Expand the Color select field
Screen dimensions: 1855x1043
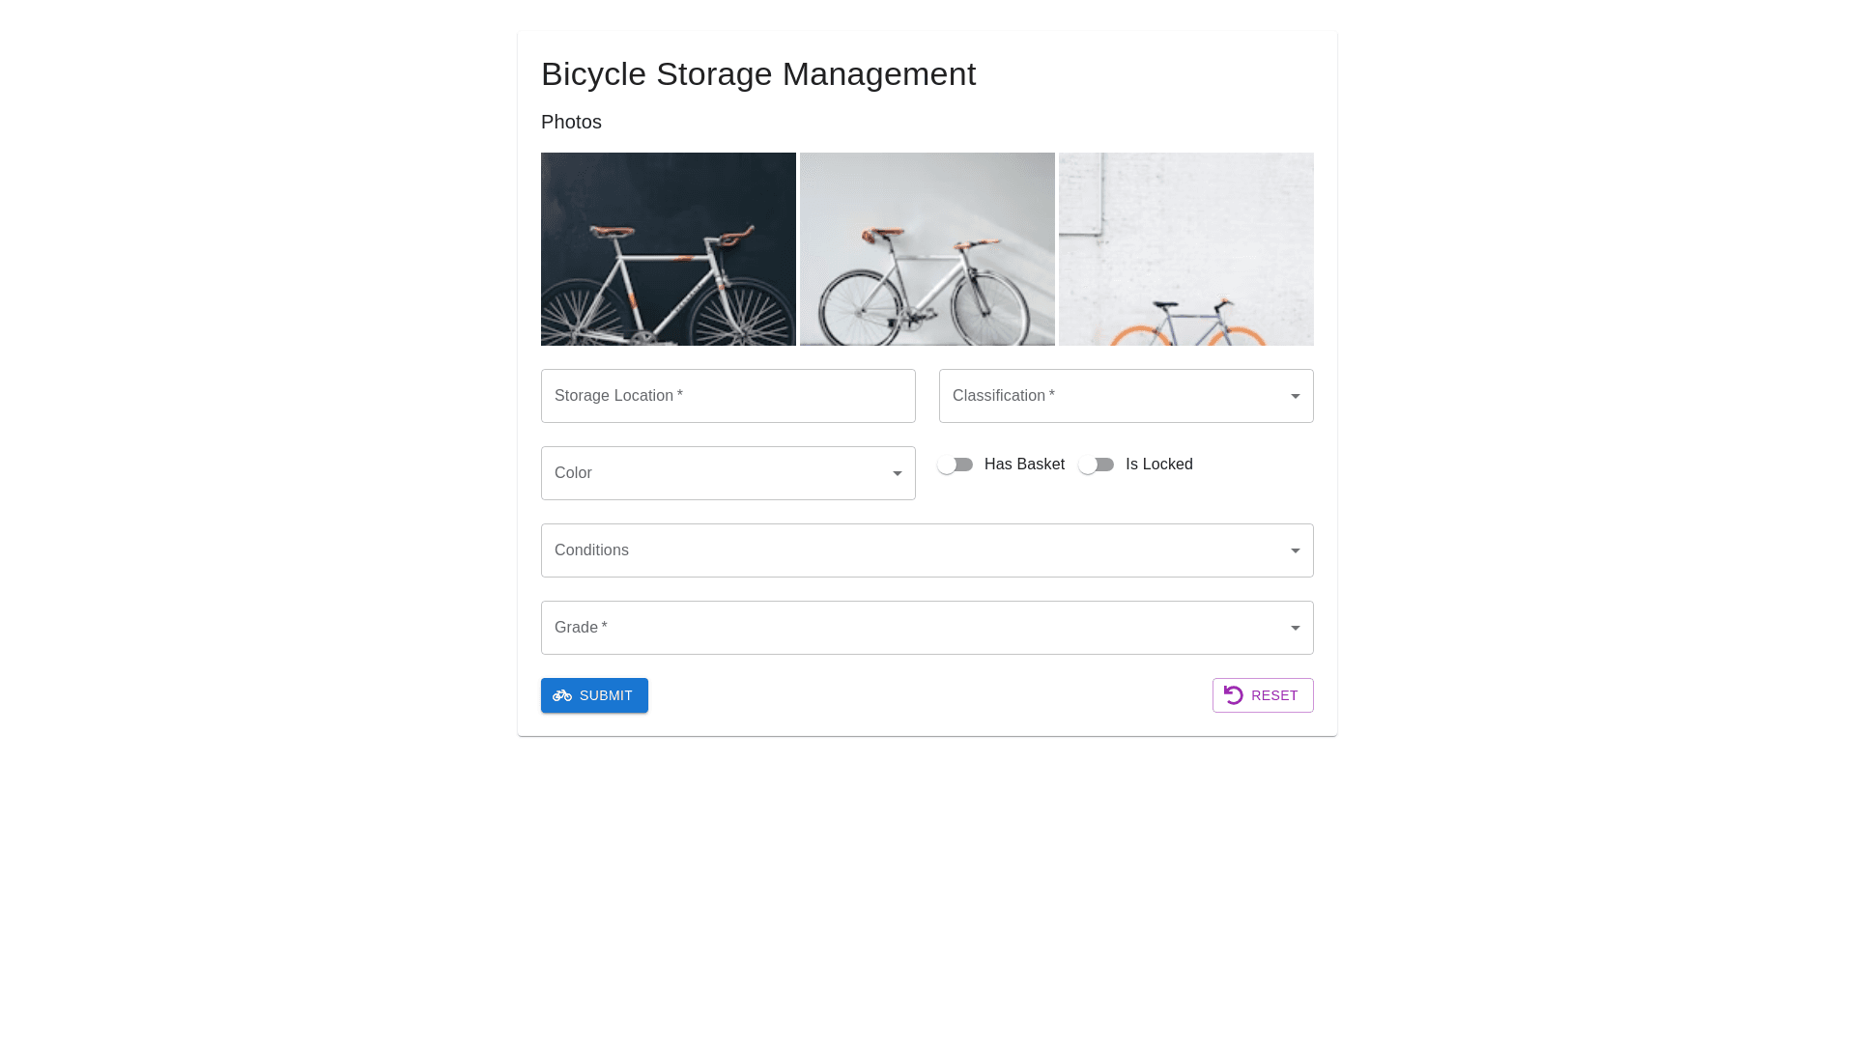click(x=715, y=473)
